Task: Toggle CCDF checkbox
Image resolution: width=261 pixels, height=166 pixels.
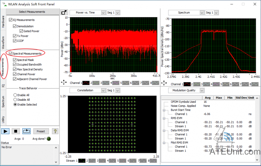Action: tap(15, 41)
